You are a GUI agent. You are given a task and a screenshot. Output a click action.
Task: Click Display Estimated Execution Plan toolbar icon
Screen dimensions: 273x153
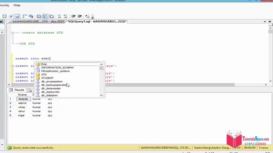(x=4, y=16)
